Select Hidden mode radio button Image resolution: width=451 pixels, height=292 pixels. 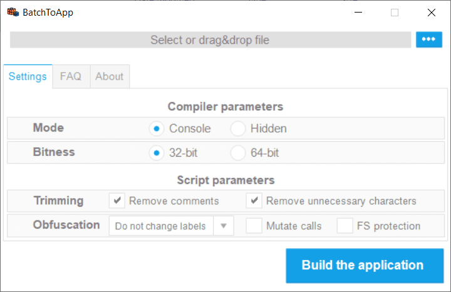238,128
